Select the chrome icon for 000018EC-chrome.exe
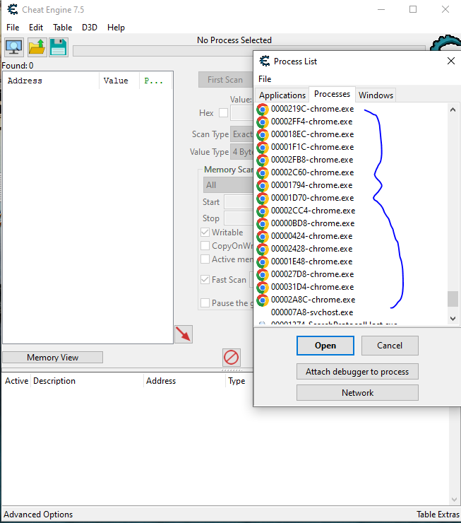The height and width of the screenshot is (523, 461). pyautogui.click(x=263, y=134)
